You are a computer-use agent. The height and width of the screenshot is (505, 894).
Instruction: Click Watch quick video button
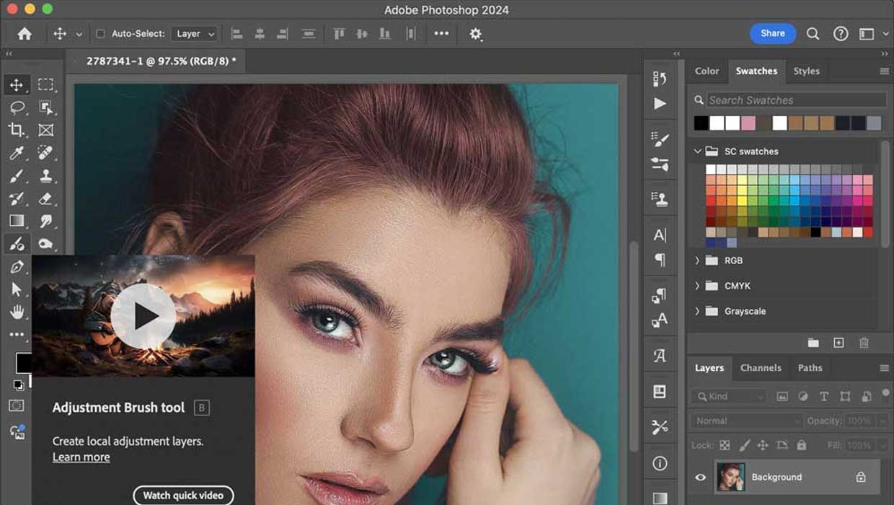pos(183,495)
